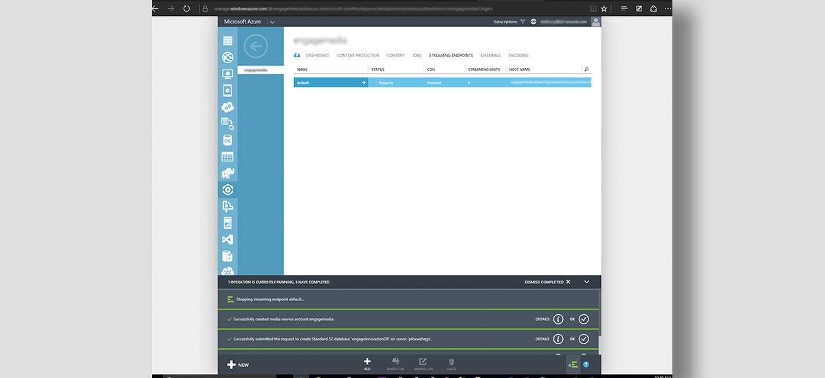Open the browser hub lines icon

point(624,8)
